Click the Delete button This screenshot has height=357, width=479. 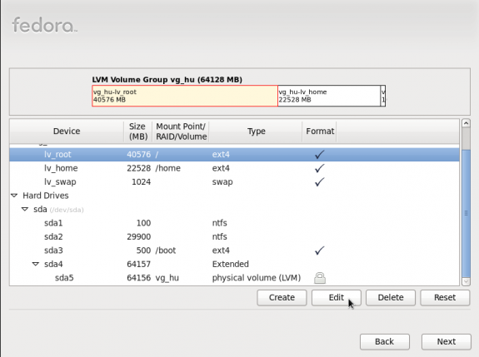pyautogui.click(x=391, y=298)
